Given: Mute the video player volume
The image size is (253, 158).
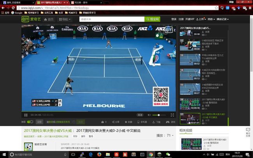Looking at the screenshot, I should pos(149,115).
